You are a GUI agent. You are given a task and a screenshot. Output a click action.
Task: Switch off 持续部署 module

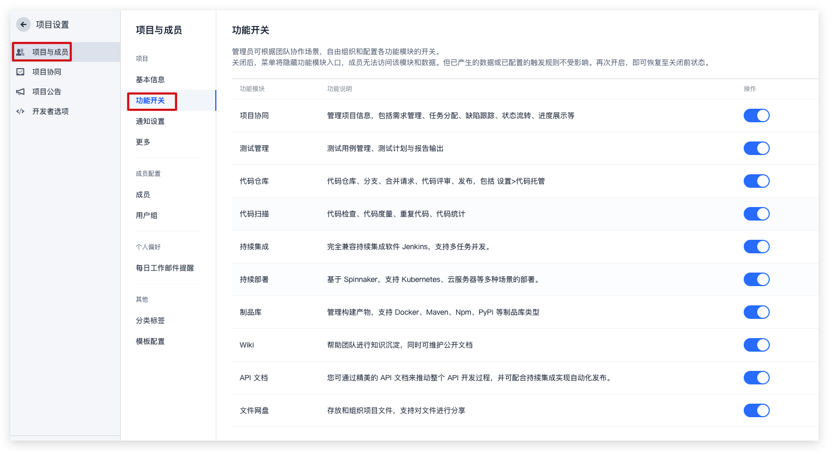pyautogui.click(x=756, y=279)
